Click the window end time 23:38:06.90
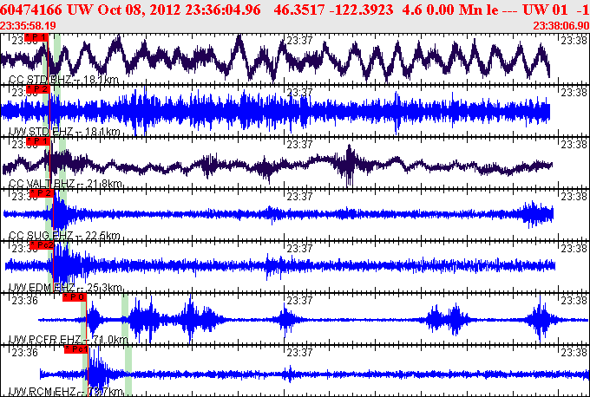 tap(561, 25)
